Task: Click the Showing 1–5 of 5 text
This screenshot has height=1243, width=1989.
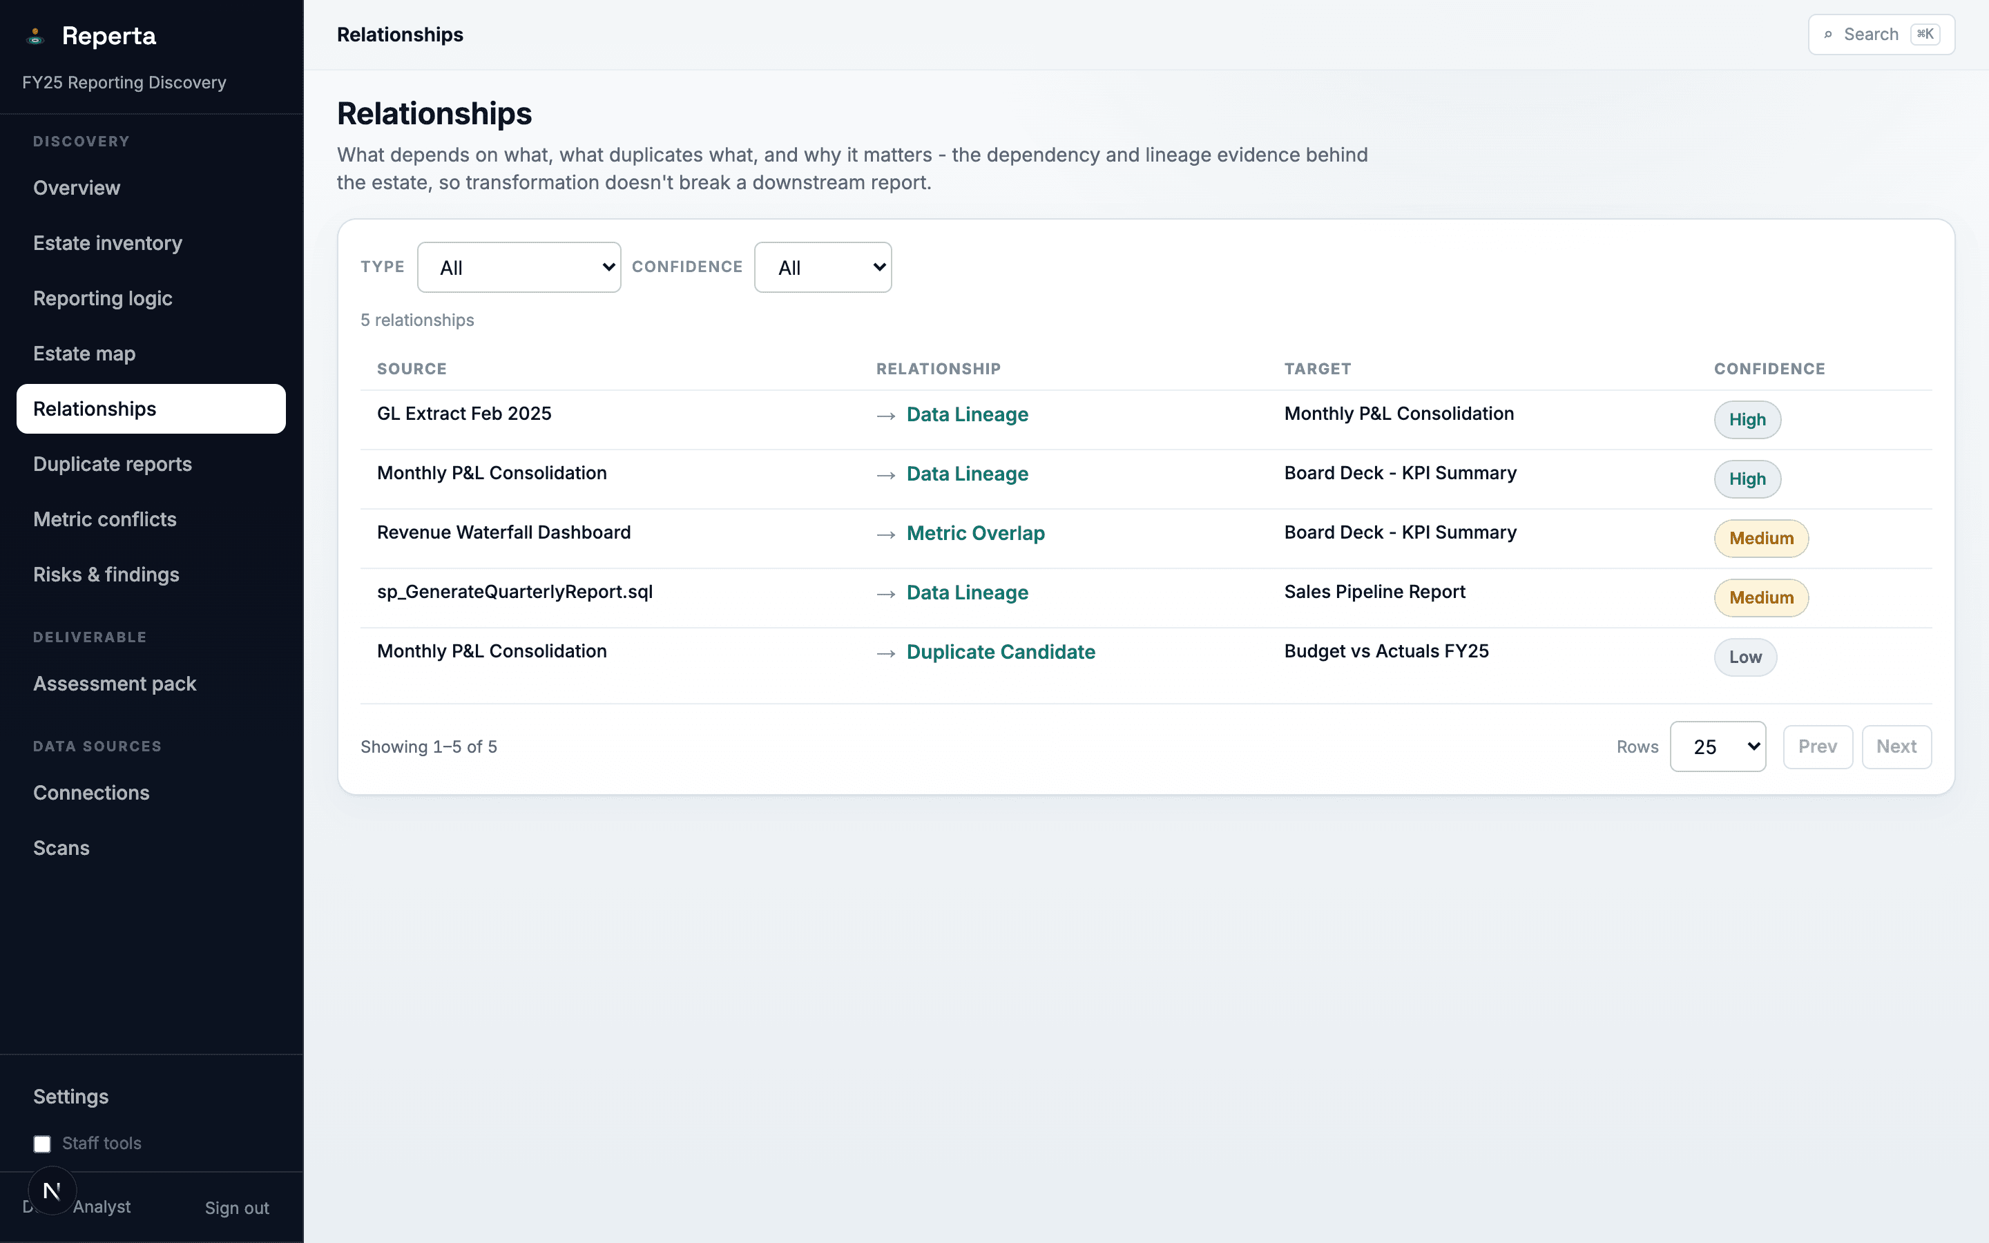Action: (428, 746)
